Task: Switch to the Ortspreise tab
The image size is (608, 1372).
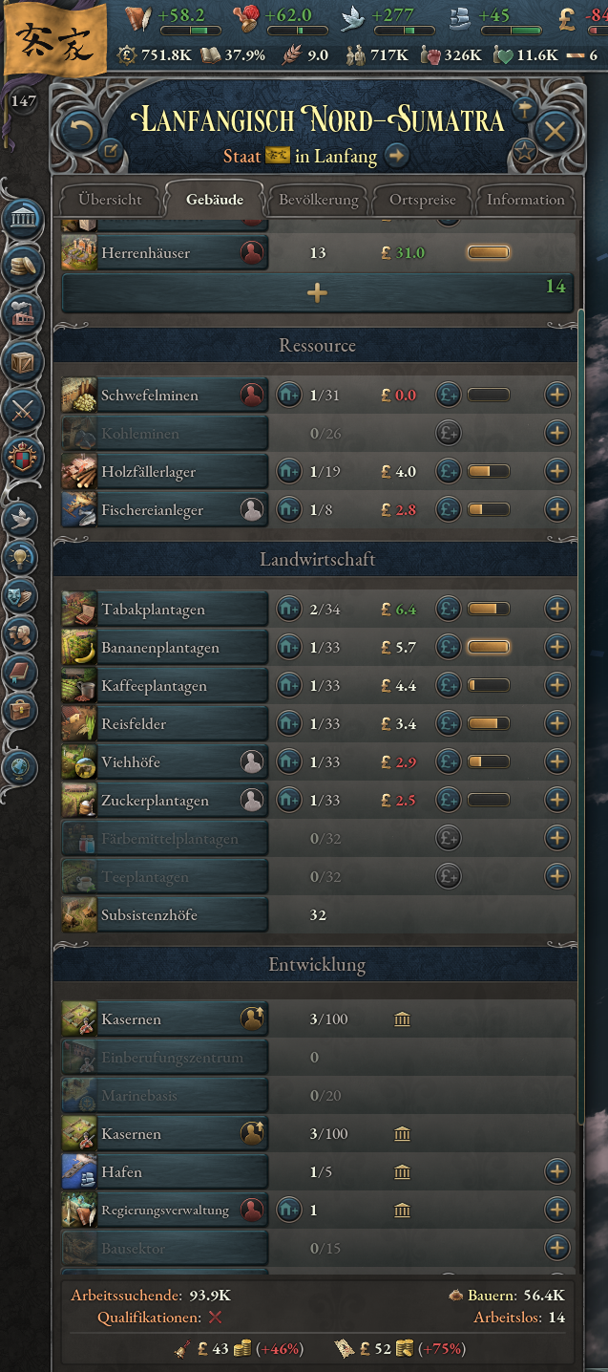Action: [423, 200]
